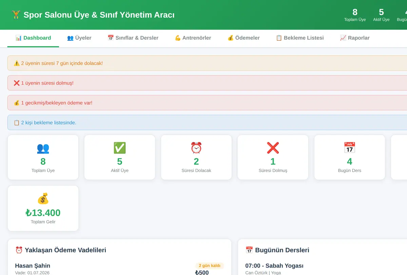Click the green checkmark icon on Aktif Üye card
The width and height of the screenshot is (407, 275).
[120, 148]
